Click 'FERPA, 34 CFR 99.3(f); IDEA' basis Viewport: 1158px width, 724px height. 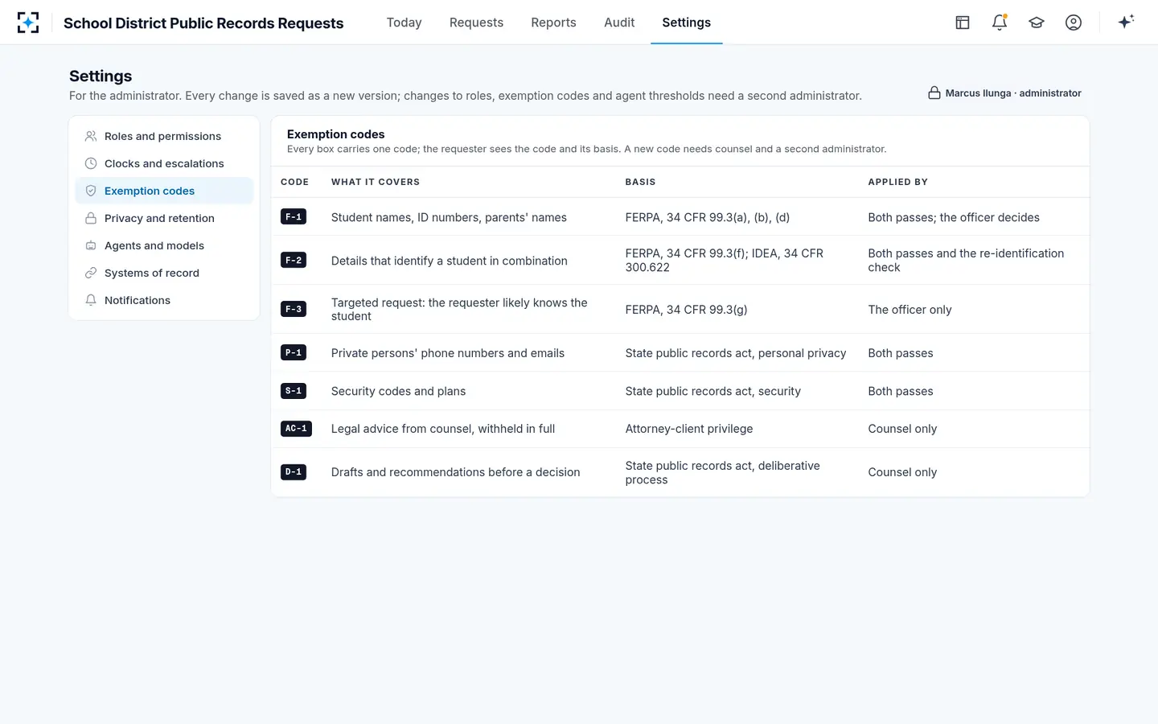coord(724,261)
